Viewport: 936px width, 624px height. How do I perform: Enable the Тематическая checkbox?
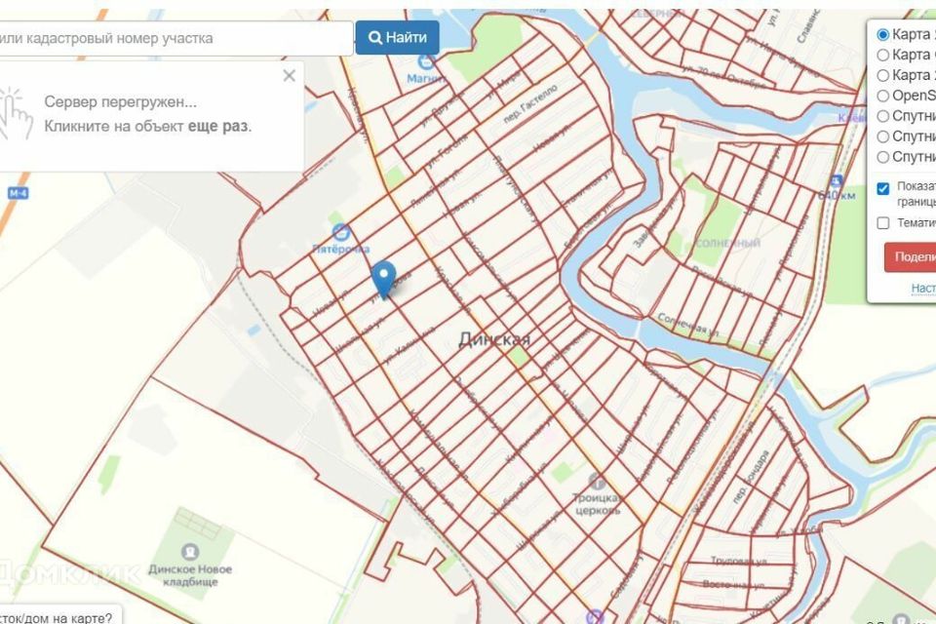click(883, 223)
